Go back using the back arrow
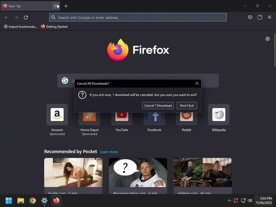 (6, 18)
